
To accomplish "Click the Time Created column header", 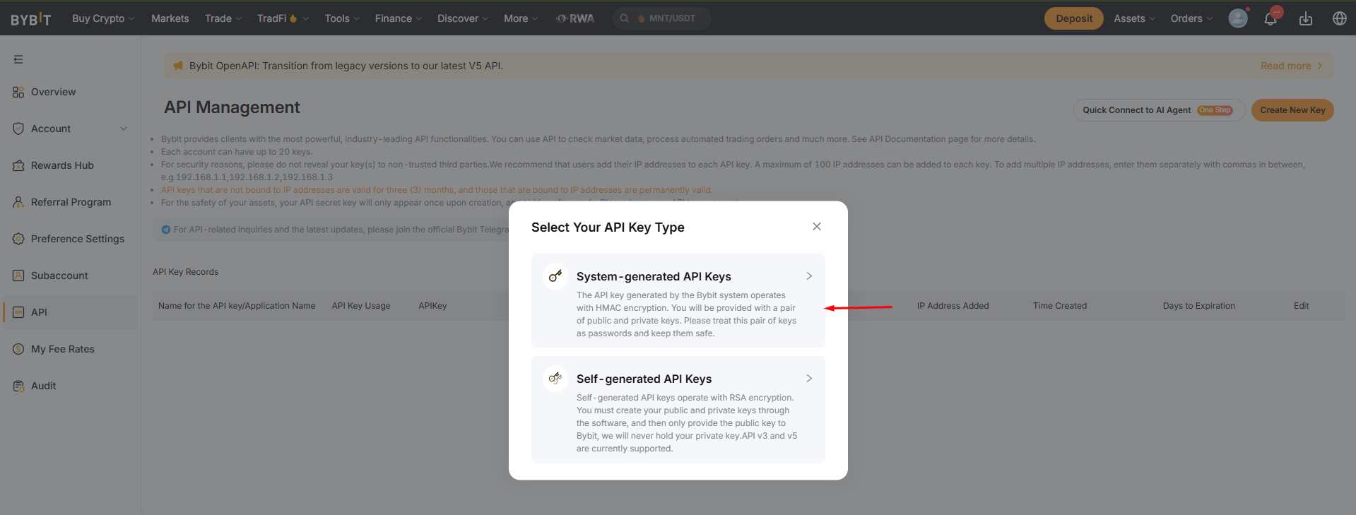I will coord(1060,306).
